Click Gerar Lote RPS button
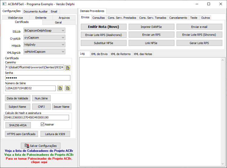227x168 pixels. [x=199, y=43]
